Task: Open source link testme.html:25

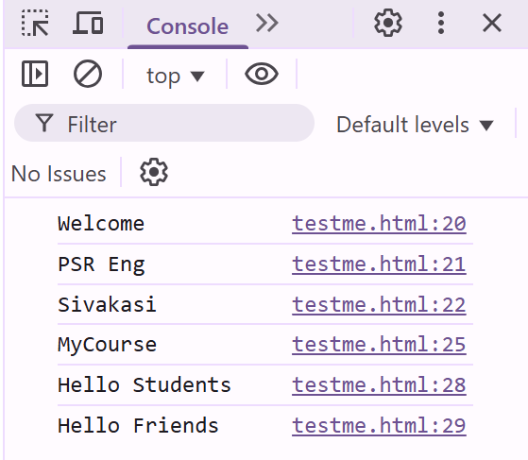Action: click(x=379, y=345)
